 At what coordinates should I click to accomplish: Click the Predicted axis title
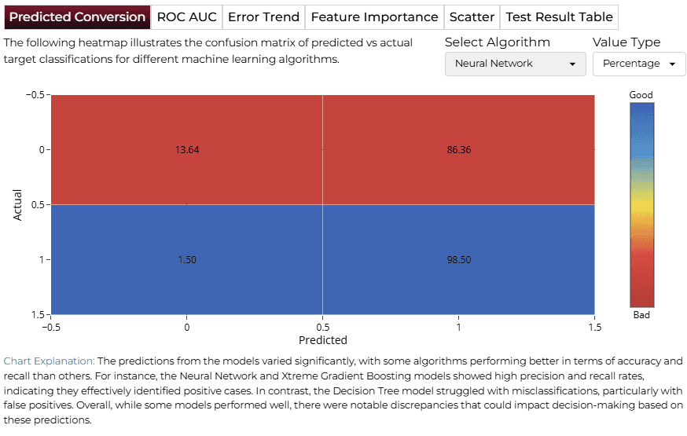point(323,340)
